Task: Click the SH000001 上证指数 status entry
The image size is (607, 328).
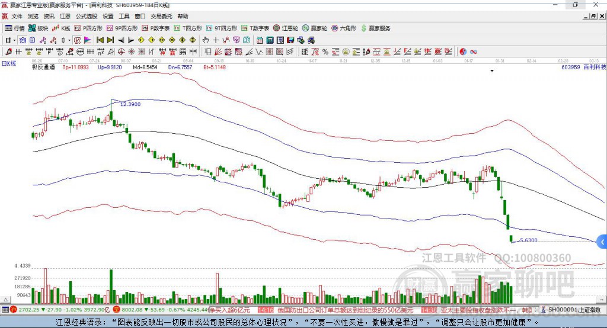Action: click(574, 310)
